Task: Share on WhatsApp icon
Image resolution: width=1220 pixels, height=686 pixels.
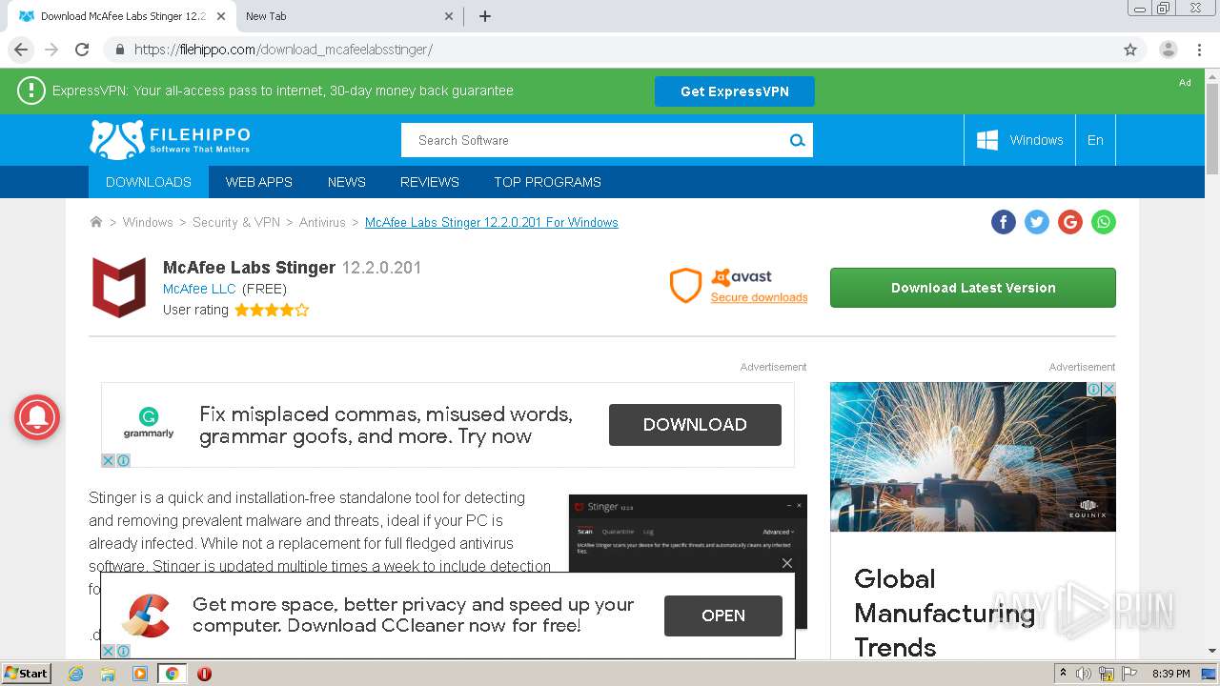Action: (1104, 222)
